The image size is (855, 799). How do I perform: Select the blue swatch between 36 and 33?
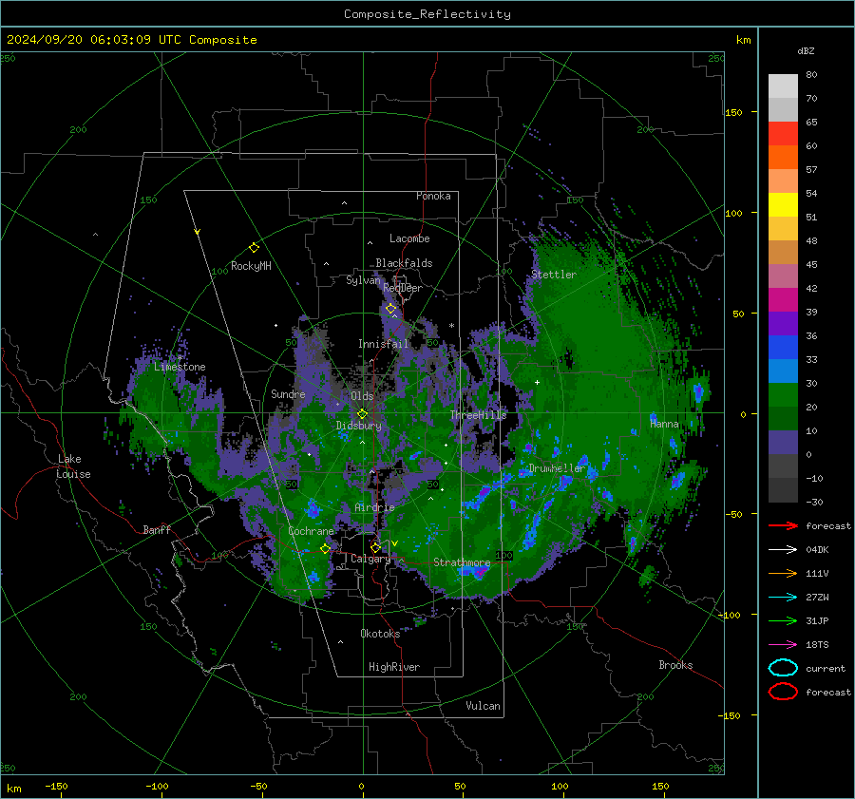[783, 347]
